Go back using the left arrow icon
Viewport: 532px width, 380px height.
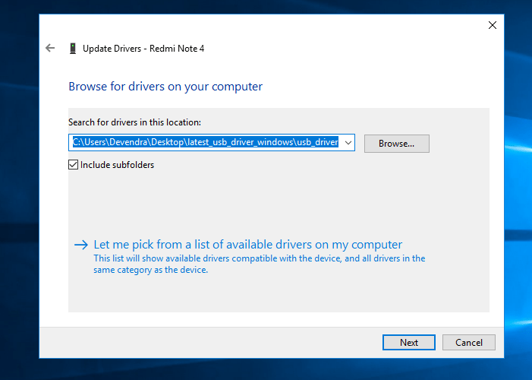click(50, 49)
